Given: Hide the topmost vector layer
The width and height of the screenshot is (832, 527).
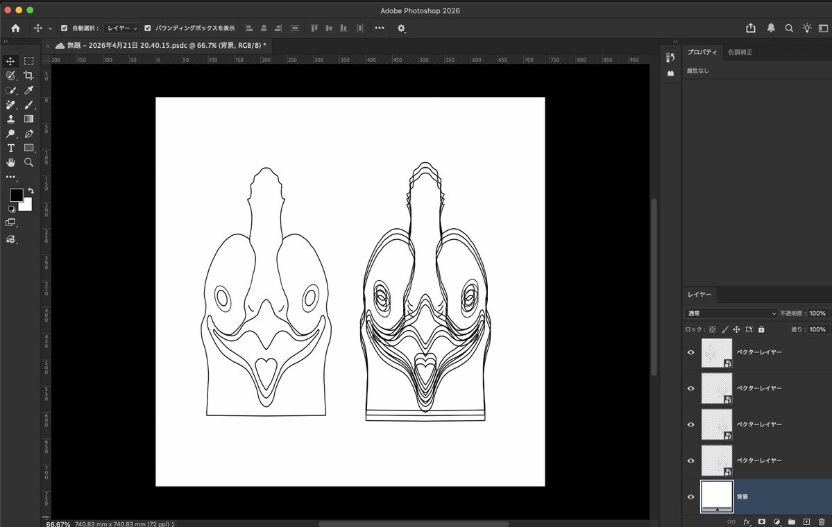Looking at the screenshot, I should (x=690, y=352).
